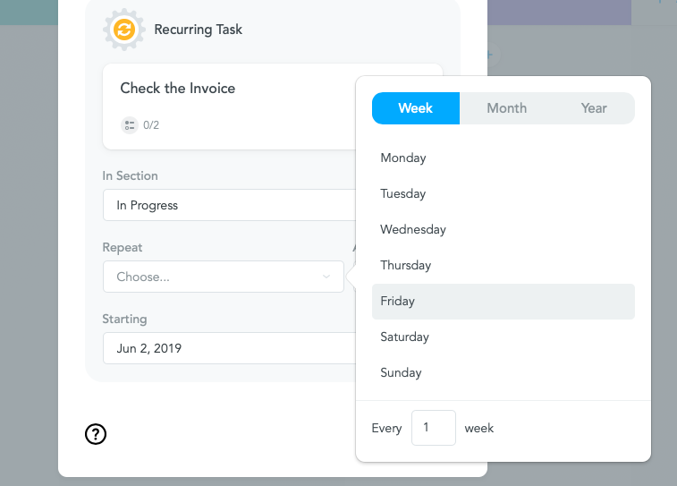Click the Every week interval number field
Image resolution: width=677 pixels, height=486 pixels.
[x=434, y=428]
